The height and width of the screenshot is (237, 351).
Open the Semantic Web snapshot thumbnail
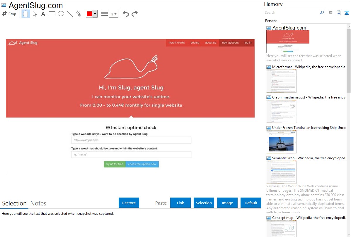click(x=281, y=172)
